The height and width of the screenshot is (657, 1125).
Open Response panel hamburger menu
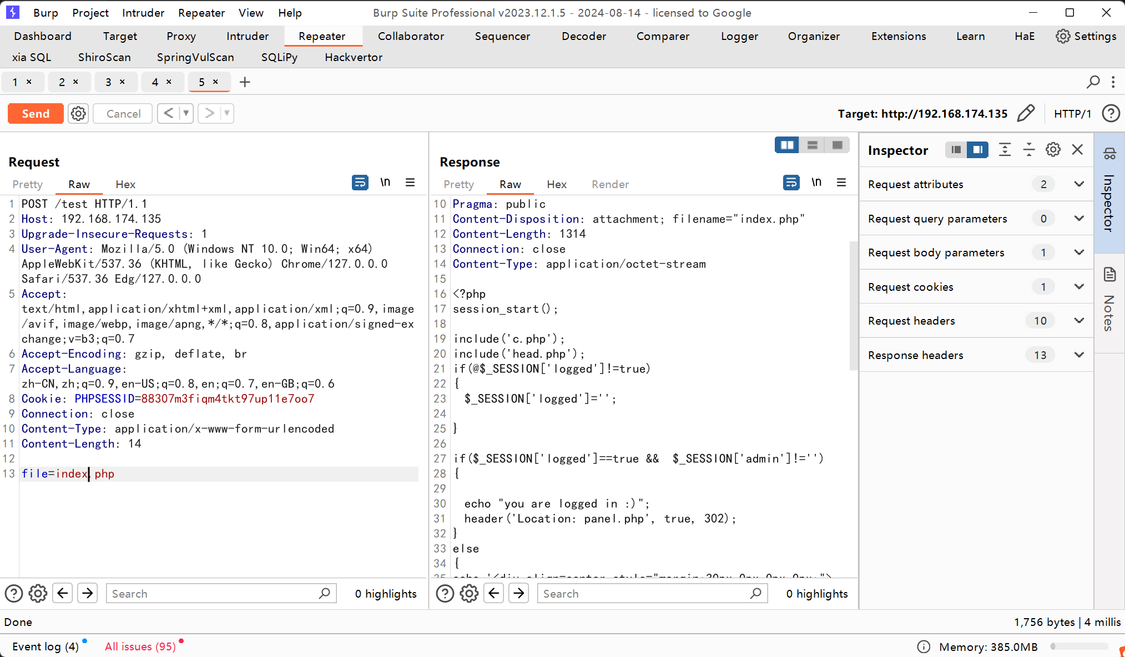841,182
